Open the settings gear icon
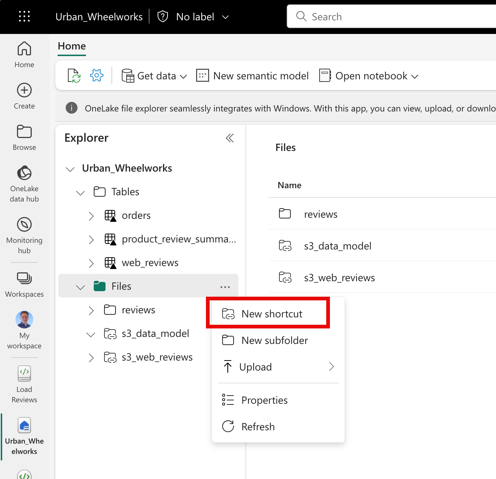The image size is (496, 479). click(97, 76)
